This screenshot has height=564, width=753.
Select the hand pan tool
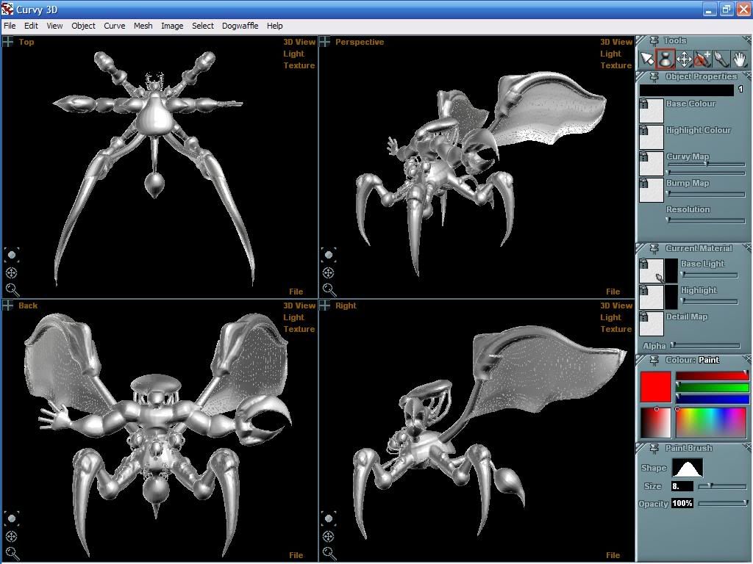(739, 59)
